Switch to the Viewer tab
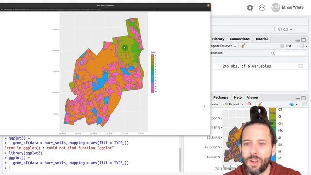Screen dimensions: 311x175 (x=253, y=97)
